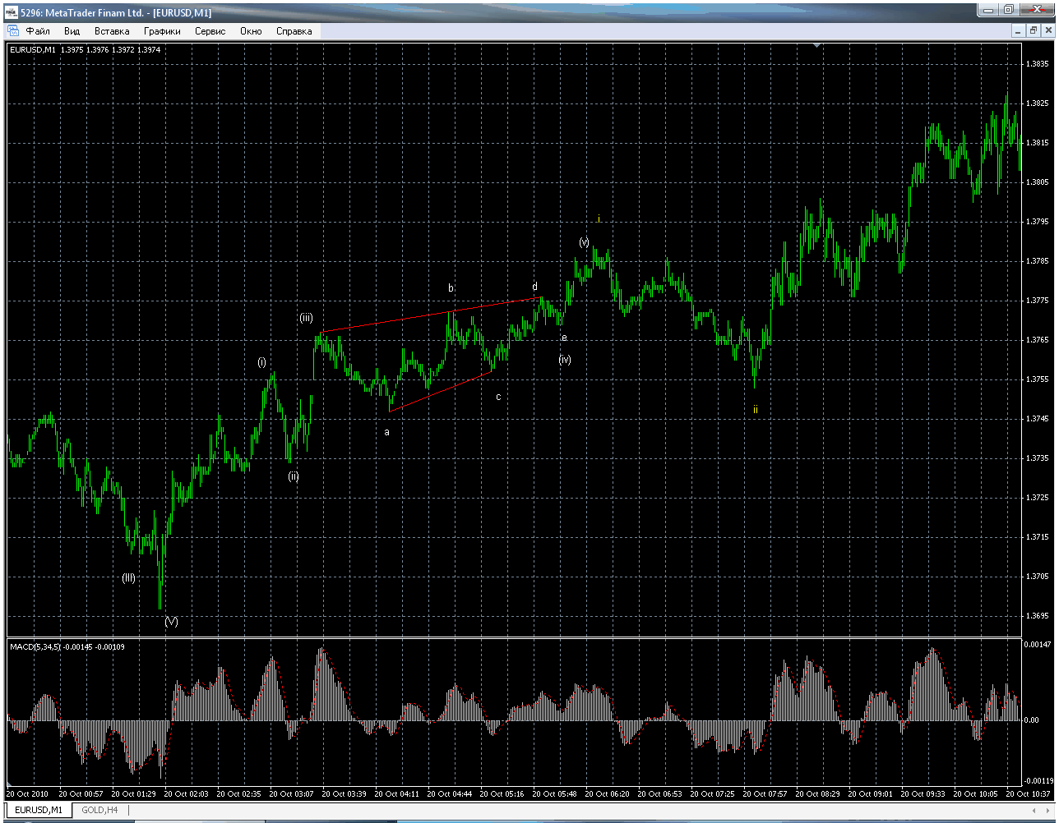Select triangle label b above the upper trendline
Viewport: 1059px width, 823px height.
click(x=451, y=288)
